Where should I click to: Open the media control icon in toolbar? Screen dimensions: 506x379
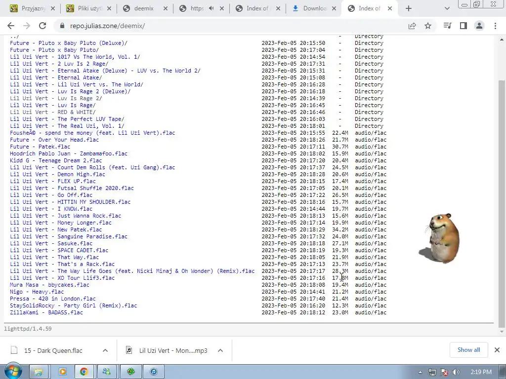447,26
